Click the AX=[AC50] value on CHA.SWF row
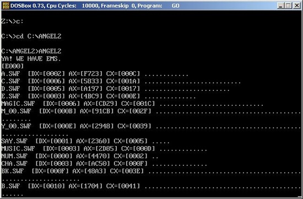Image resolution: width=303 pixels, height=199 pixels. [93, 164]
